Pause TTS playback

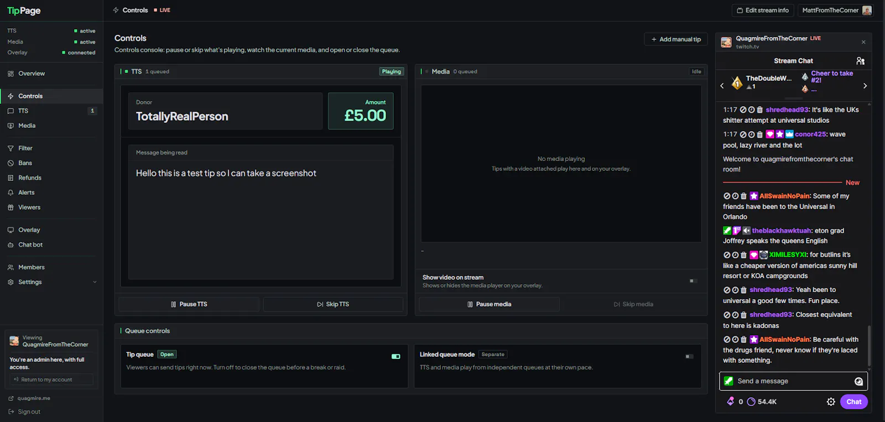189,304
